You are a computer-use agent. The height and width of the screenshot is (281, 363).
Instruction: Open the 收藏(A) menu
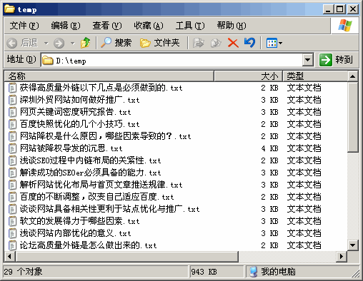149,25
